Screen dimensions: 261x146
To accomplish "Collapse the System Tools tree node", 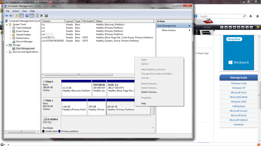I will pos(7,25).
